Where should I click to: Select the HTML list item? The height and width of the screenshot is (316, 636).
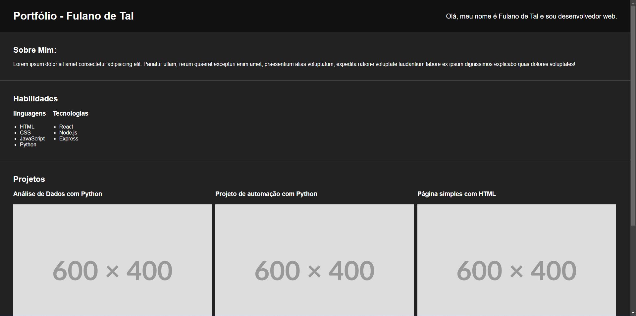point(27,127)
